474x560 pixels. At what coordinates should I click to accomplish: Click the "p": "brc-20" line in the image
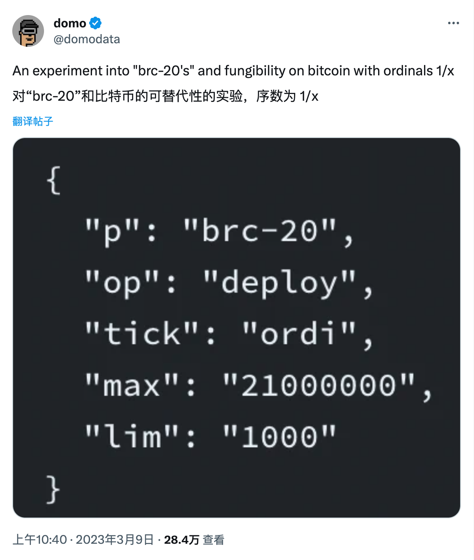tap(219, 232)
